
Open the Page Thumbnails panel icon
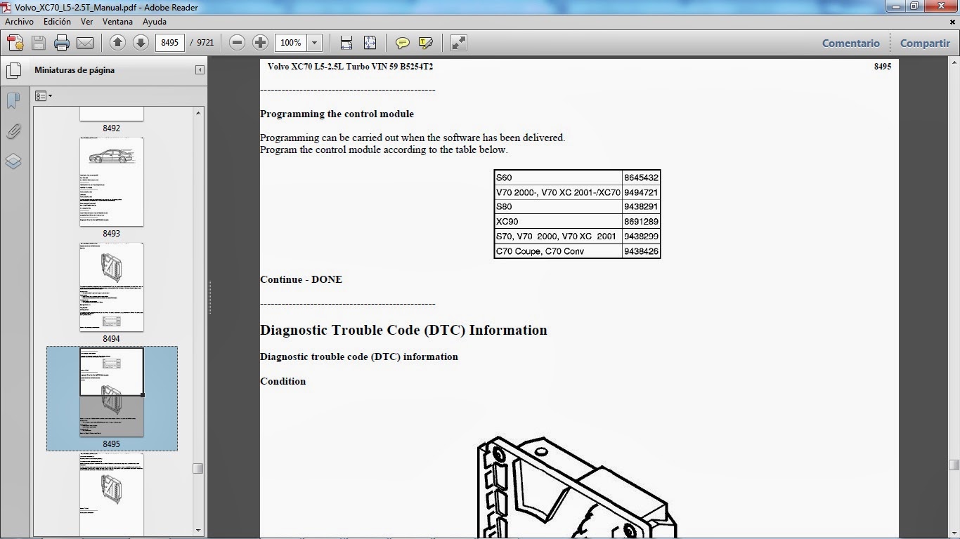coord(13,70)
